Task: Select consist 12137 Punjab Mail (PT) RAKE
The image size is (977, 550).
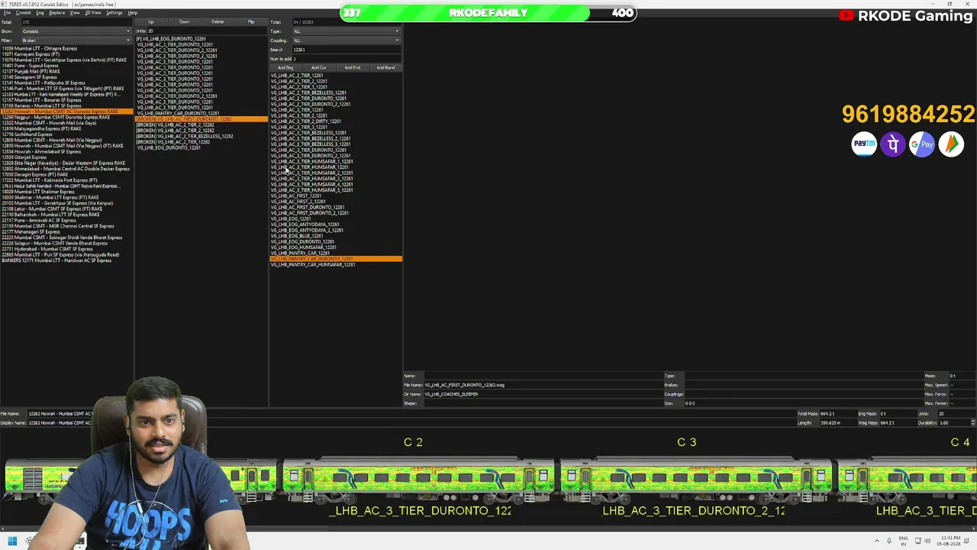Action: click(x=67, y=72)
